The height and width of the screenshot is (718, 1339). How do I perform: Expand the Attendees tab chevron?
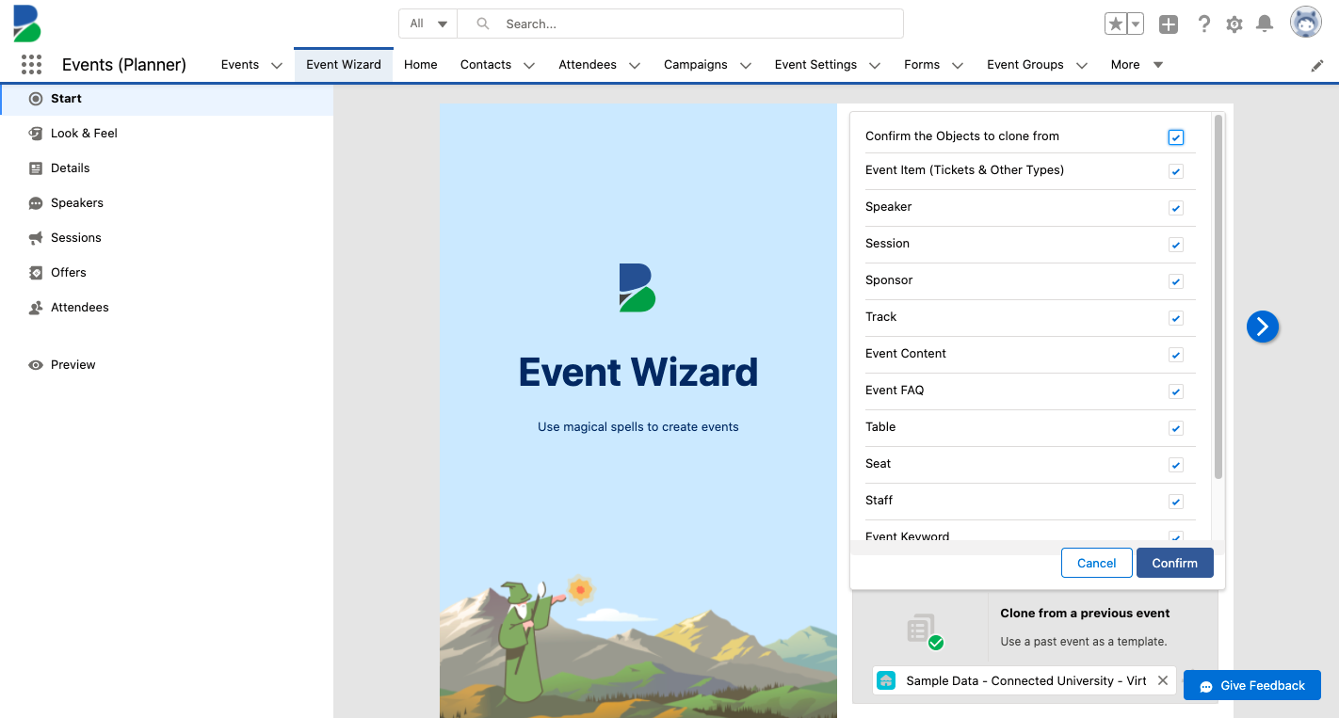point(635,65)
